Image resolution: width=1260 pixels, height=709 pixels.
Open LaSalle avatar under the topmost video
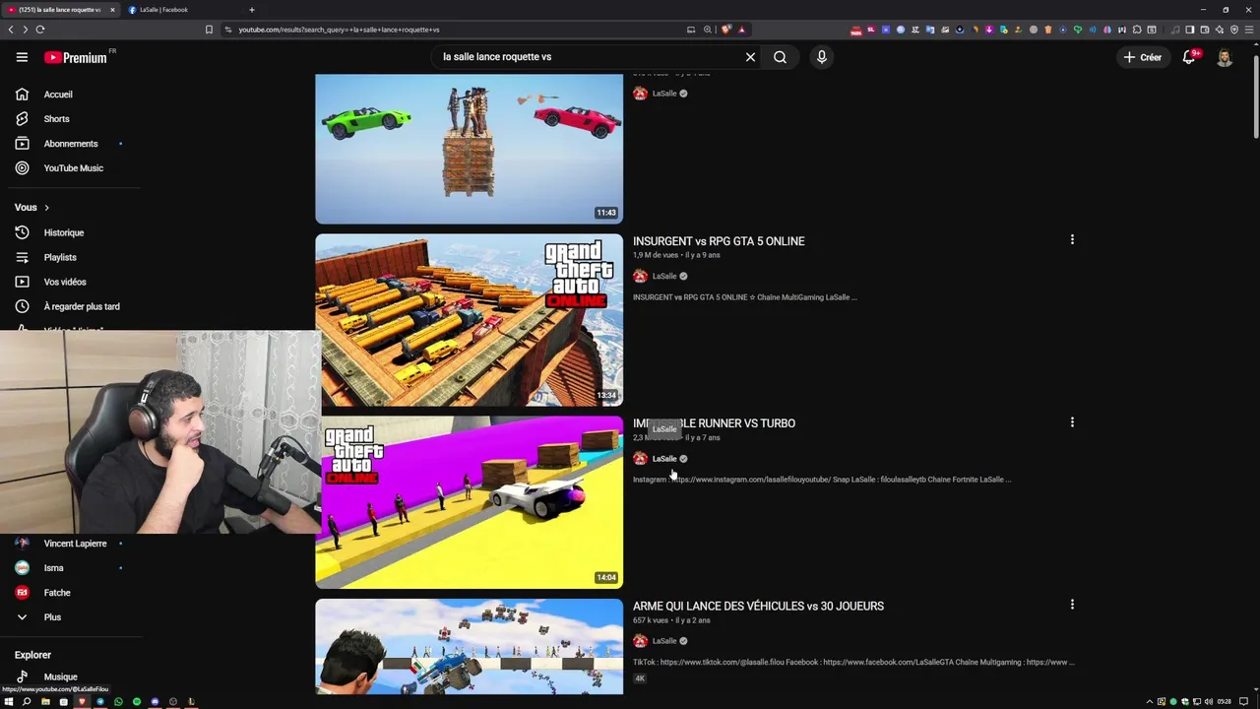tap(640, 94)
